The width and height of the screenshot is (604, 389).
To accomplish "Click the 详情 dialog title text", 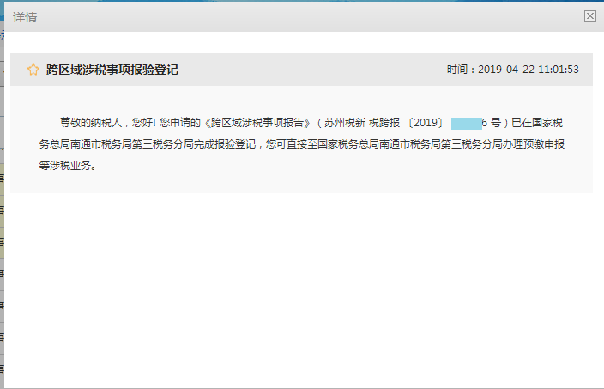I will tap(25, 17).
